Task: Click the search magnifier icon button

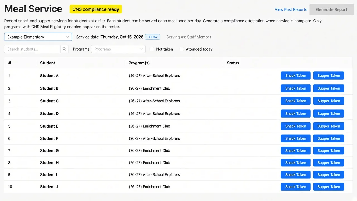Action: click(x=64, y=49)
